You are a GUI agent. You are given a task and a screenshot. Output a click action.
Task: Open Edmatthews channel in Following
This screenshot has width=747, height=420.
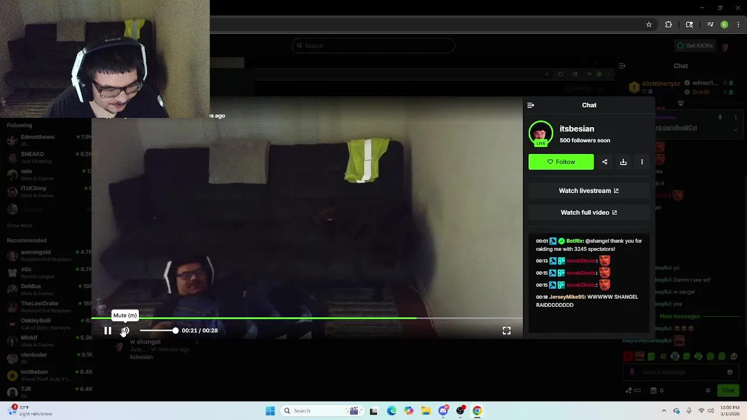coord(49,140)
